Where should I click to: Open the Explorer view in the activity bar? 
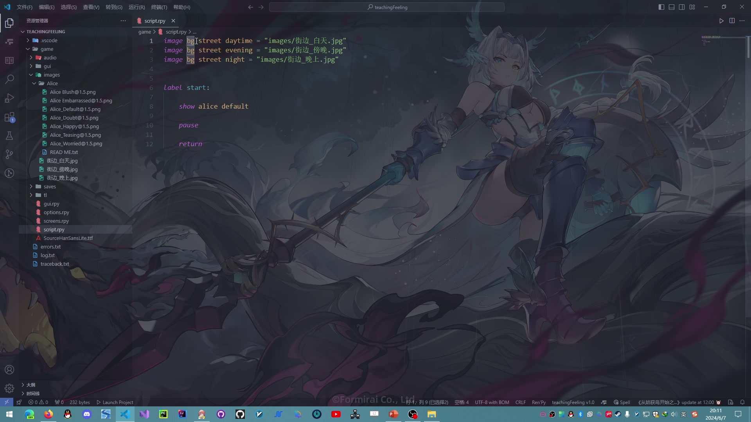click(x=9, y=23)
